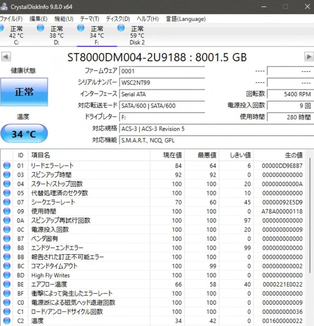Click status icon for BE エアフロー温度
The width and height of the screenshot is (314, 326).
pyautogui.click(x=7, y=284)
